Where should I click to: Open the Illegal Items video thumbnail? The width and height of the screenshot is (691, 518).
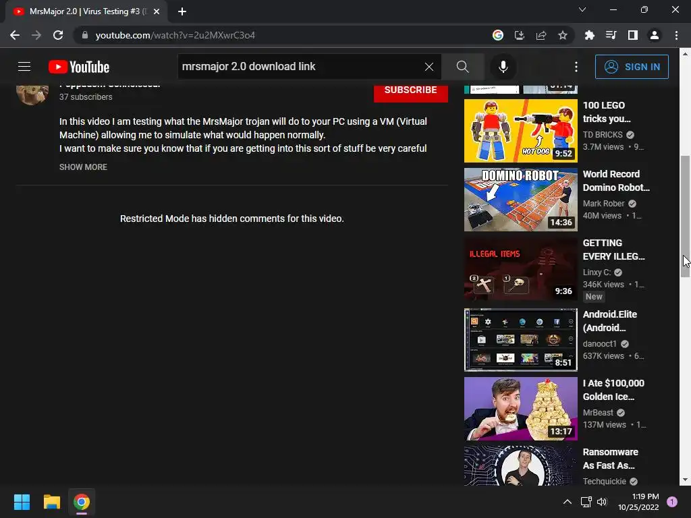520,269
